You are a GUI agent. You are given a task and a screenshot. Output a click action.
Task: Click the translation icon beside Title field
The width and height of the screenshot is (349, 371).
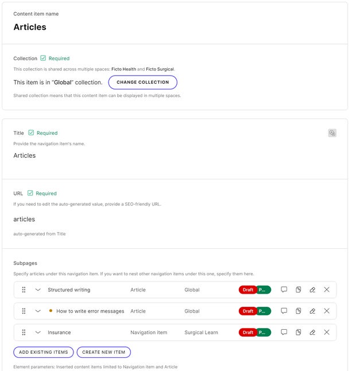click(332, 132)
